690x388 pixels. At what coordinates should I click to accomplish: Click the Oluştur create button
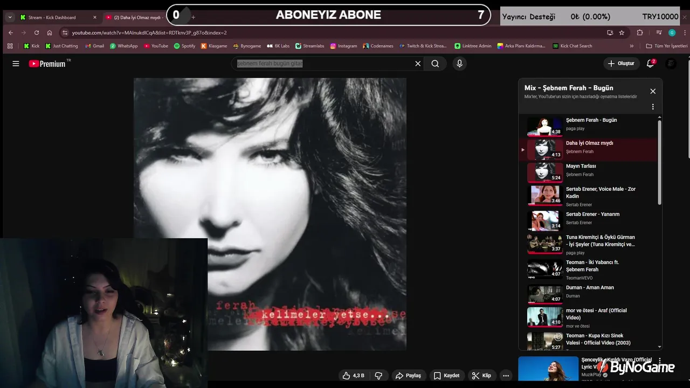(621, 64)
